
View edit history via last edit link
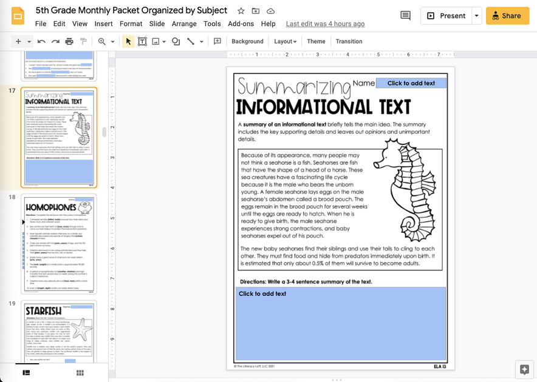[325, 24]
